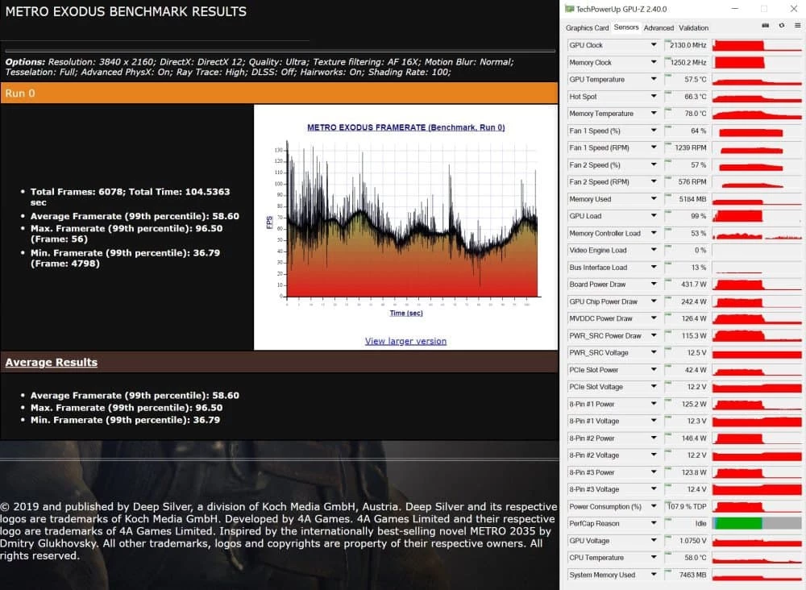The height and width of the screenshot is (590, 806).
Task: Open the Validation tab in GPU-Z
Action: (x=693, y=27)
